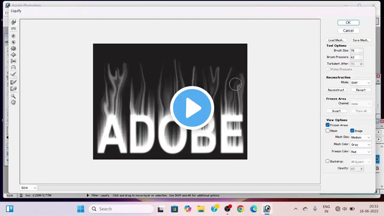384x216 pixels.
Task: Select the Twirl Clockwise tool
Action: click(x=13, y=36)
